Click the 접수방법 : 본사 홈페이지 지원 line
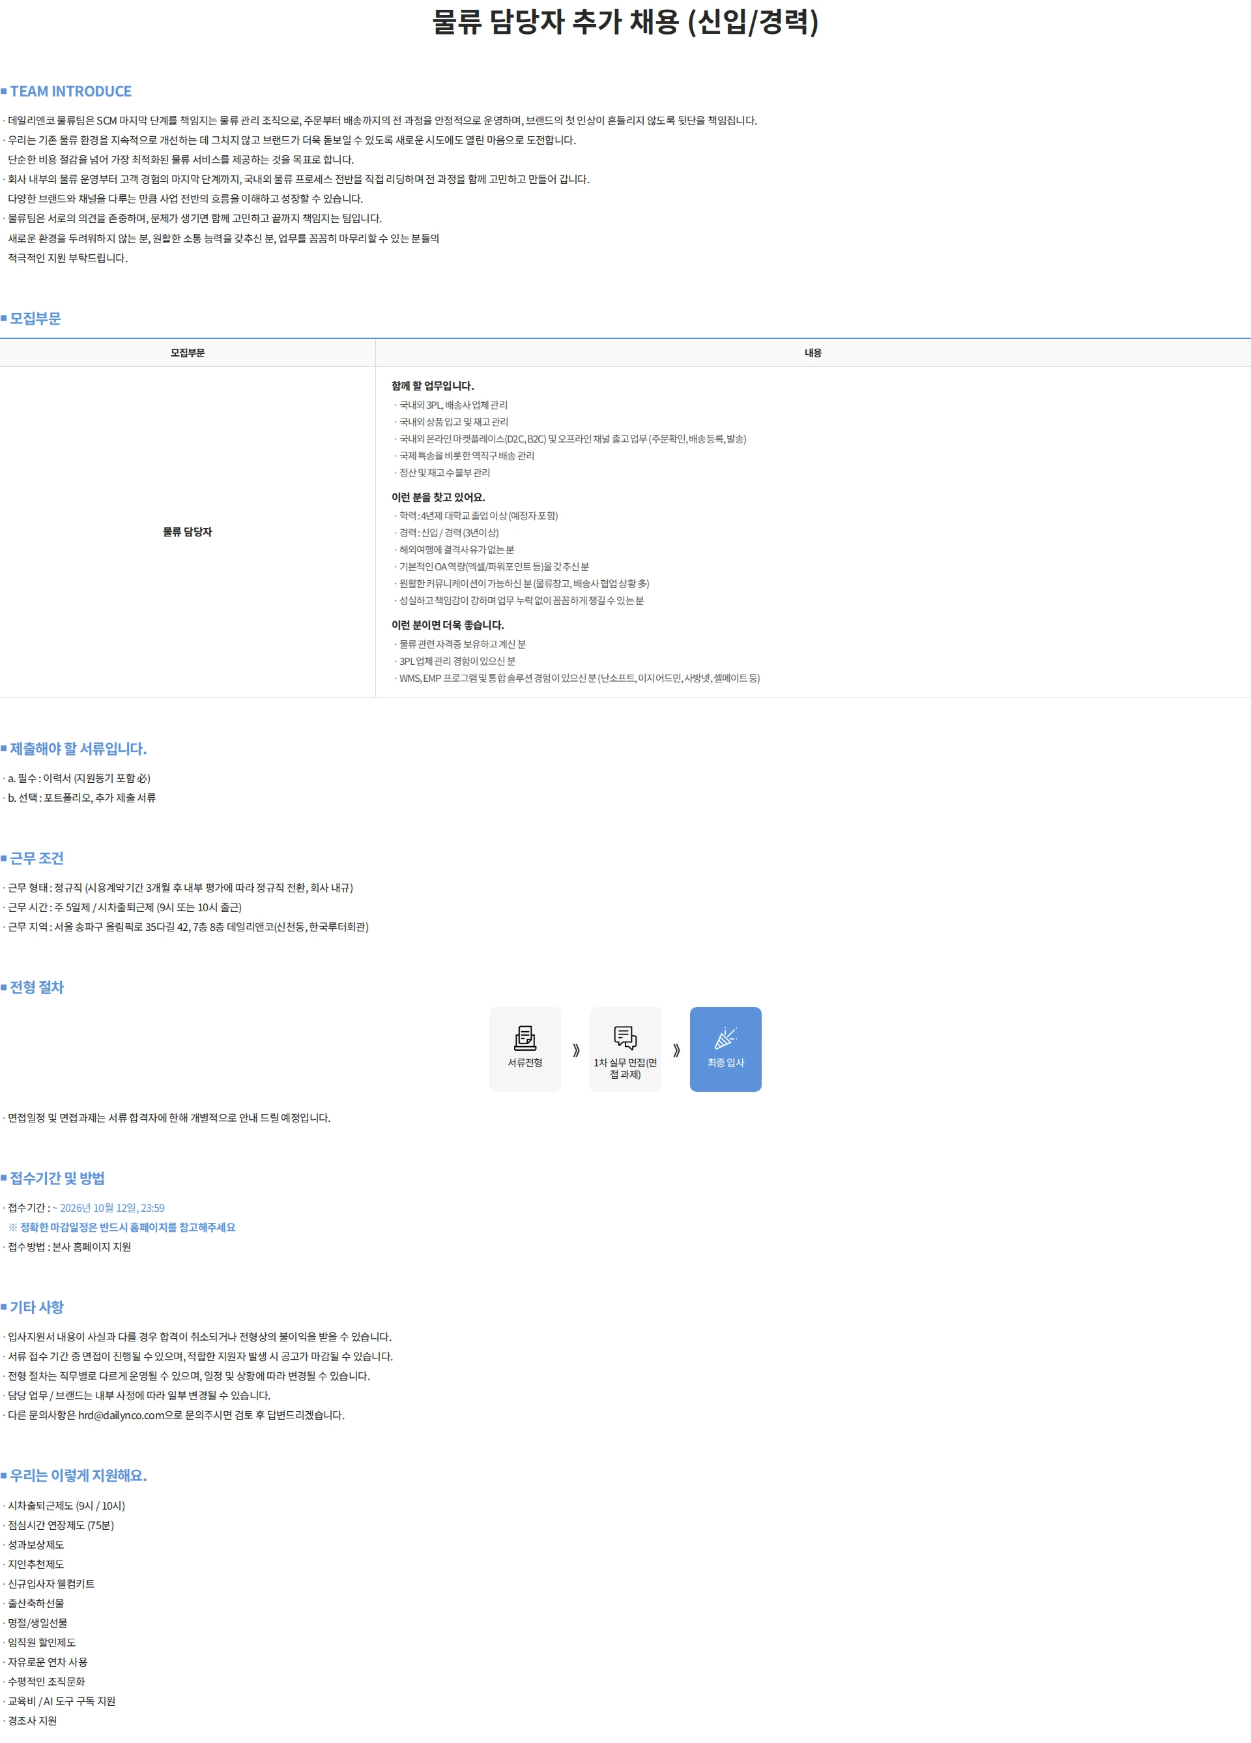Image resolution: width=1251 pixels, height=1743 pixels. click(x=69, y=1246)
